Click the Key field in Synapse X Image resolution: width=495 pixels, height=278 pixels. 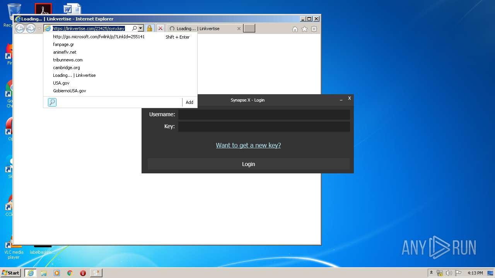coord(264,126)
